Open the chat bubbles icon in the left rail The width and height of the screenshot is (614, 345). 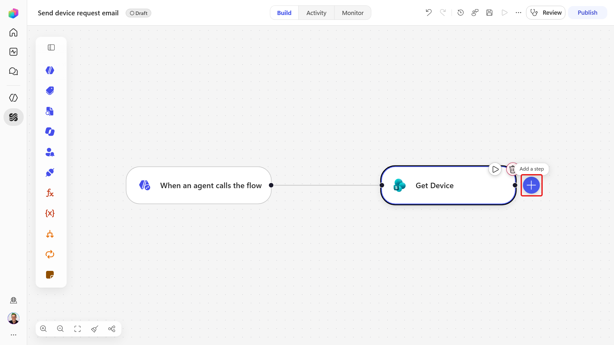click(13, 71)
